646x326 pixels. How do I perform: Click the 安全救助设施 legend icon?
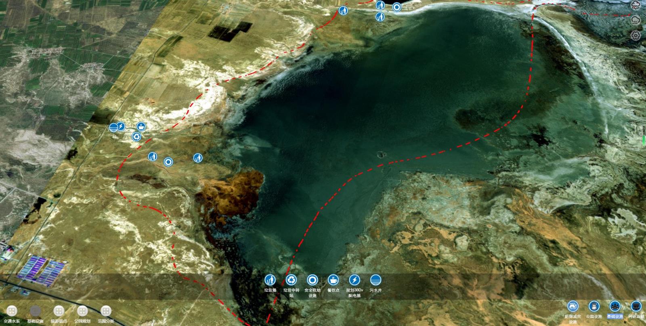tap(312, 280)
